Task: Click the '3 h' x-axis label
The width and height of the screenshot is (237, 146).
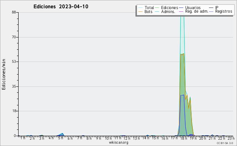Action: pyautogui.click(x=42, y=138)
